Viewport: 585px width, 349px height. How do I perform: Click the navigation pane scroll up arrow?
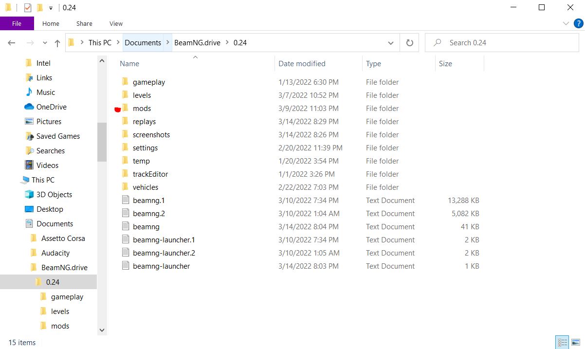pos(102,61)
